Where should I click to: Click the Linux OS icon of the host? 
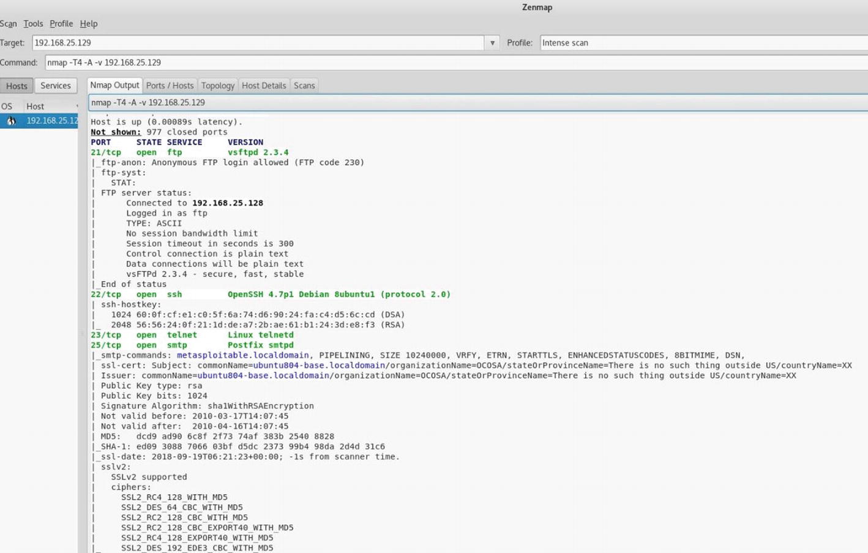11,121
